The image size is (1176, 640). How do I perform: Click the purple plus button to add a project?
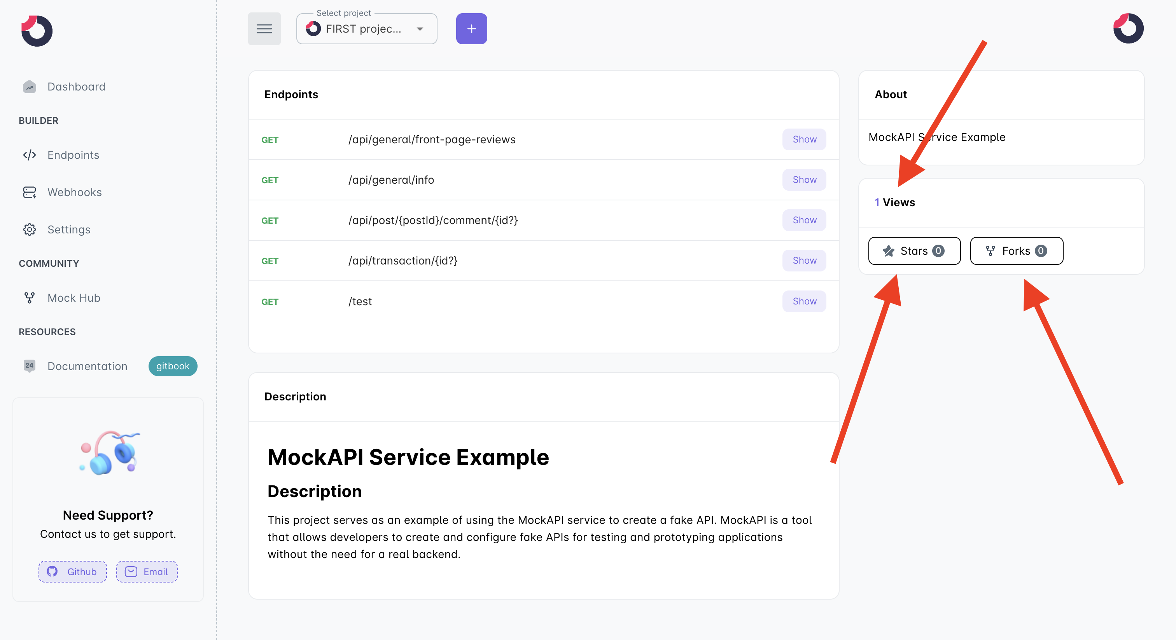point(472,29)
